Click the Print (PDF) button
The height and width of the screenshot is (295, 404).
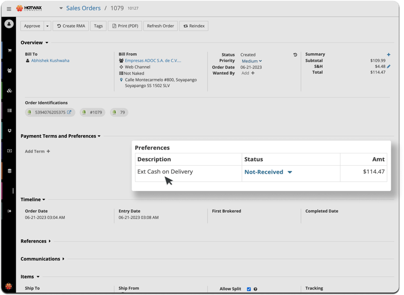click(125, 26)
